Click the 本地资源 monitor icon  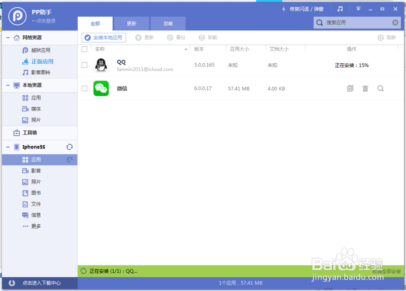[x=17, y=85]
